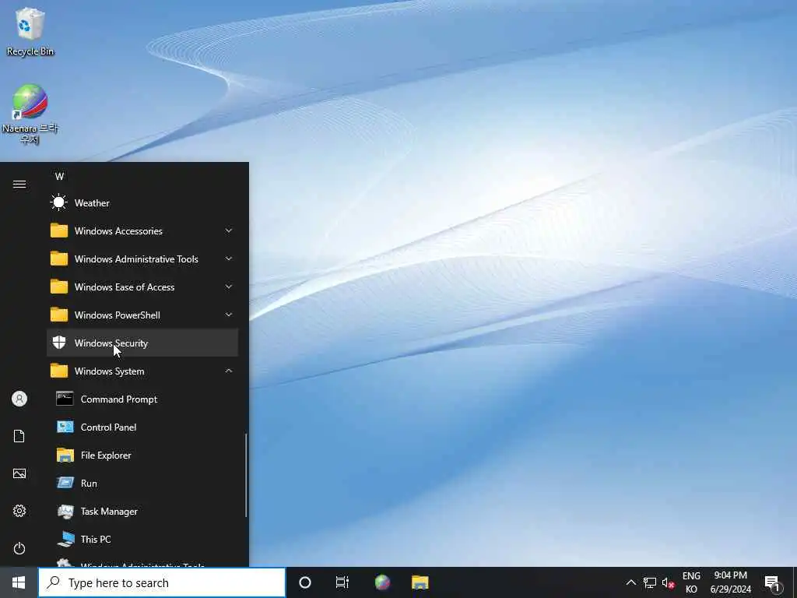Show hidden system tray icons
Image resolution: width=797 pixels, height=598 pixels.
tap(630, 582)
